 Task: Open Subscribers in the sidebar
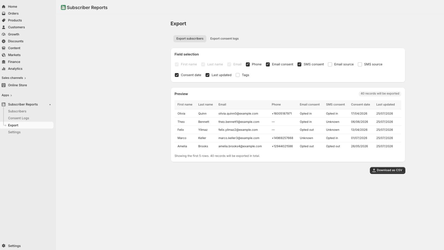pos(17,111)
